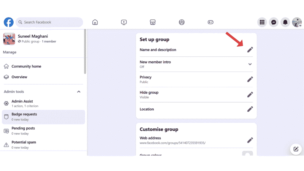Collapse the Admin tools section
Screen dimensions: 304x171
[79, 92]
